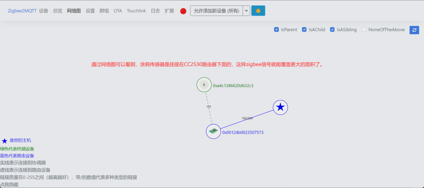Open the 扩展 extensions page

click(x=169, y=11)
